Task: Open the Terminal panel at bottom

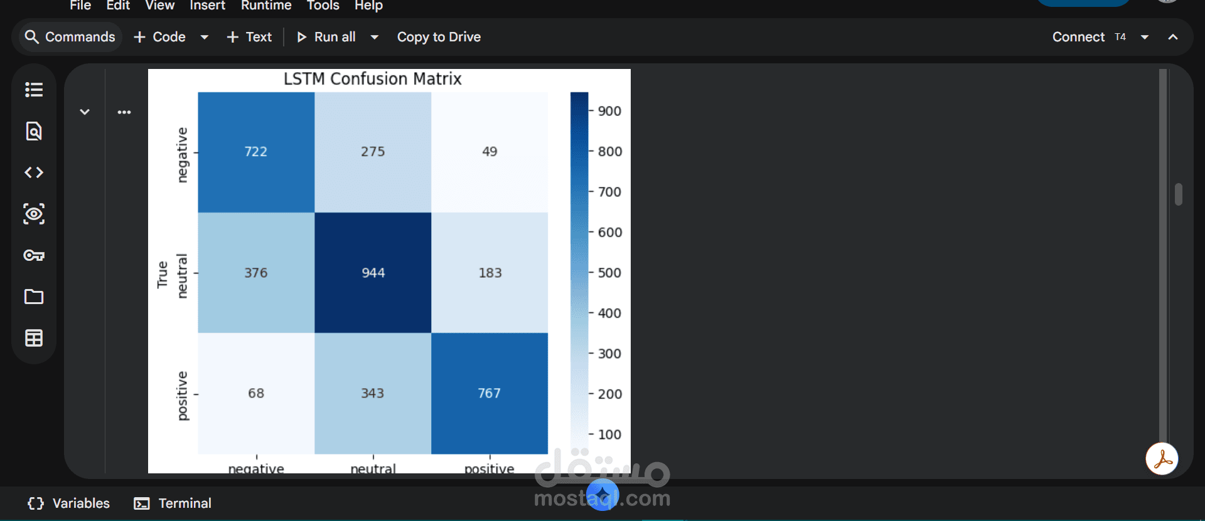Action: point(173,503)
